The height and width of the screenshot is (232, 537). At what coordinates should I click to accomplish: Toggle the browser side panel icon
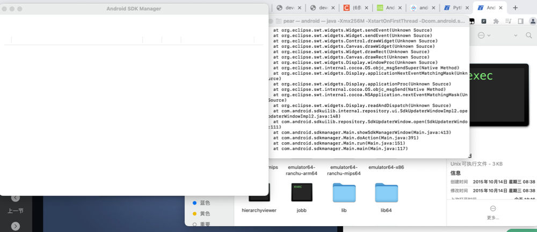520,21
